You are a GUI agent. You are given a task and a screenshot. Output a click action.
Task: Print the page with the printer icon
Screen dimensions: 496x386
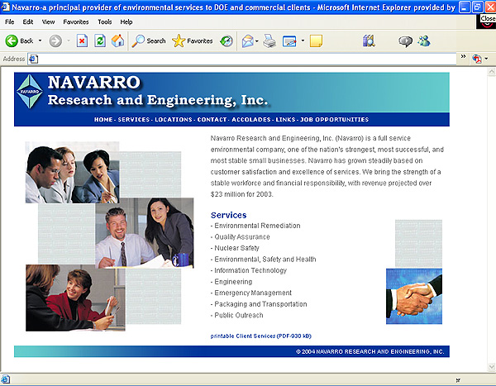269,41
